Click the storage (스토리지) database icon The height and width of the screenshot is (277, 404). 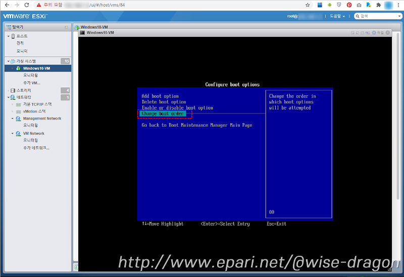coord(13,90)
